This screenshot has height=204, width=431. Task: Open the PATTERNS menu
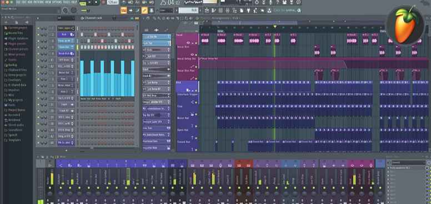click(x=38, y=2)
